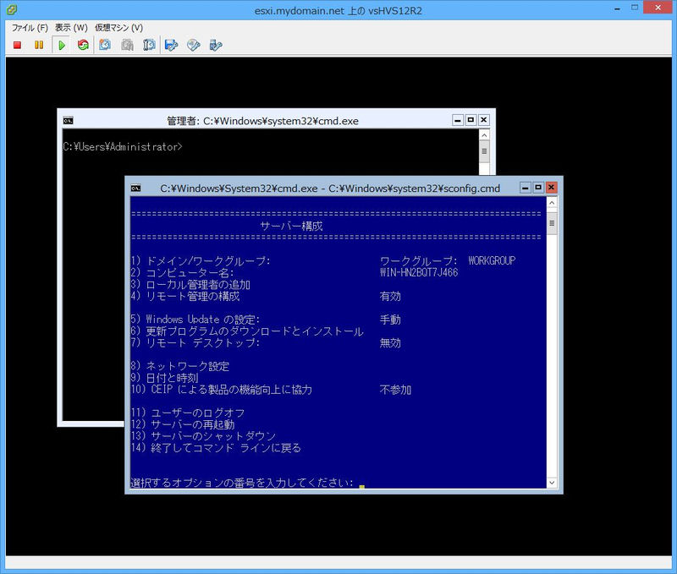Click the red Power Off stop icon
This screenshot has height=574, width=677.
click(17, 45)
